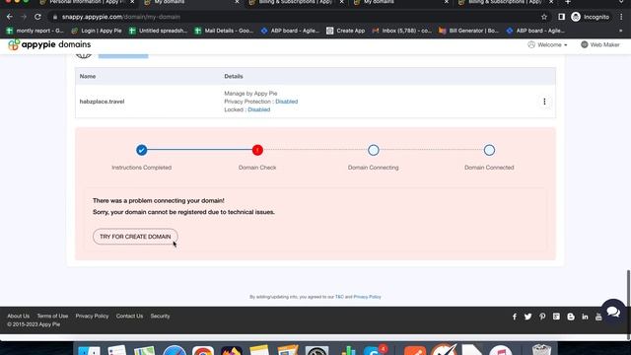Open the Login | Appy Pie bookmark
This screenshot has width=631, height=355.
(97, 31)
